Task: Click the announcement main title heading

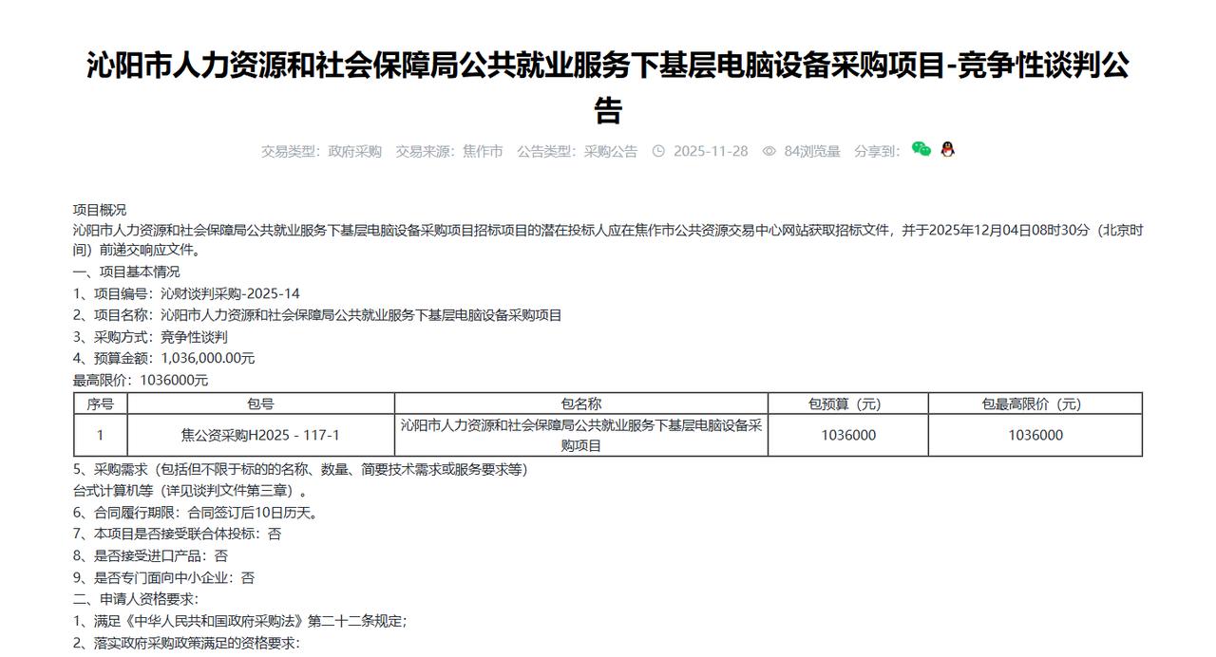Action: click(x=608, y=87)
